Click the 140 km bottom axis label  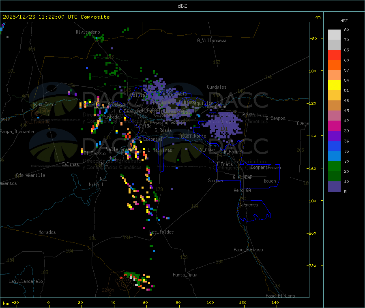click(275, 302)
